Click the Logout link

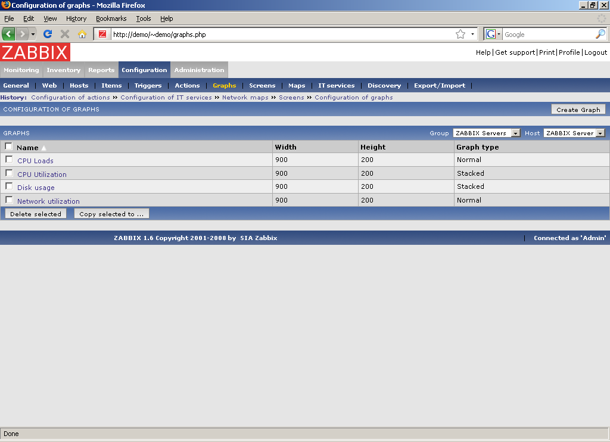(x=596, y=52)
